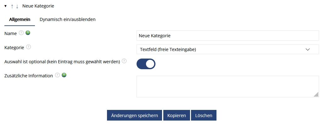This screenshot has width=320, height=124.
Task: Collapse the Neue Kategorie section triangle
Action: point(5,6)
